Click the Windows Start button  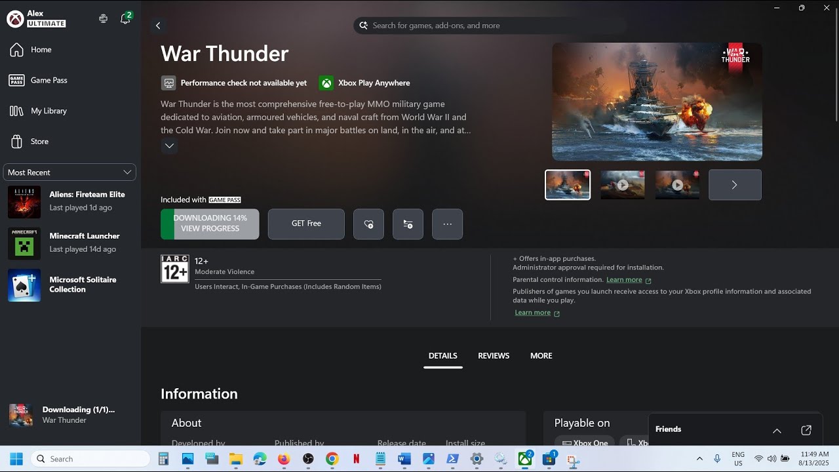coord(16,459)
